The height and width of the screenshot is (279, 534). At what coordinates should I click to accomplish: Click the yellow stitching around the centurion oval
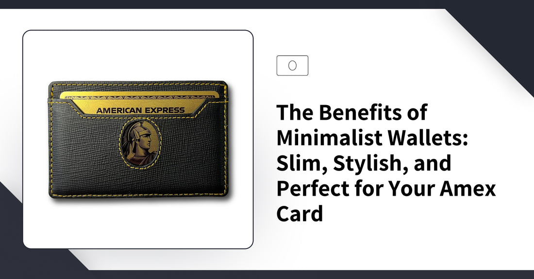(x=140, y=143)
